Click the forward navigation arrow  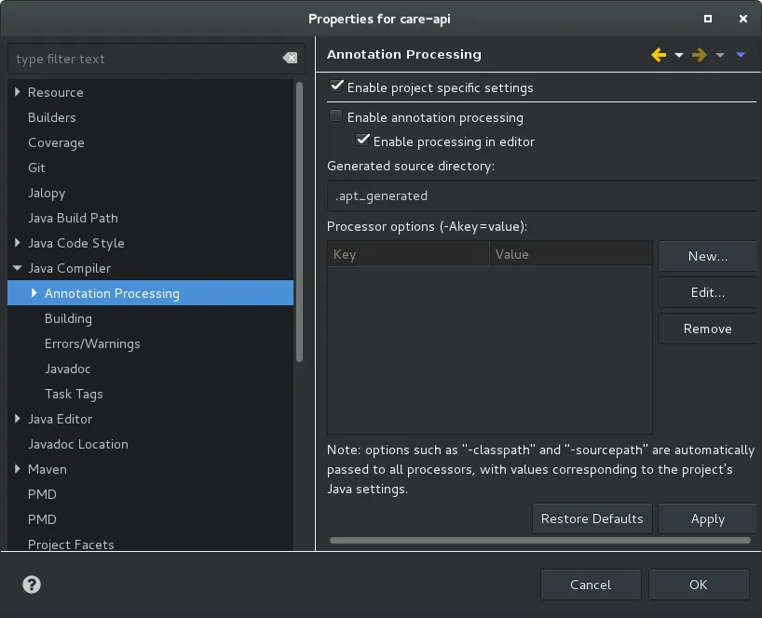coord(700,55)
